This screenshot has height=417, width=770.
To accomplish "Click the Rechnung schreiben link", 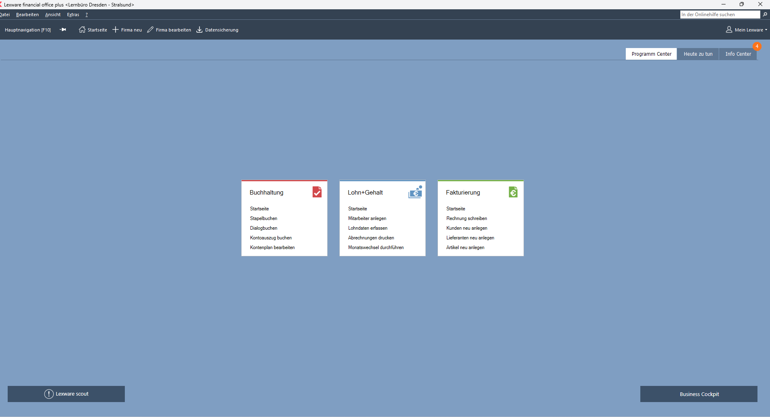I will click(467, 218).
